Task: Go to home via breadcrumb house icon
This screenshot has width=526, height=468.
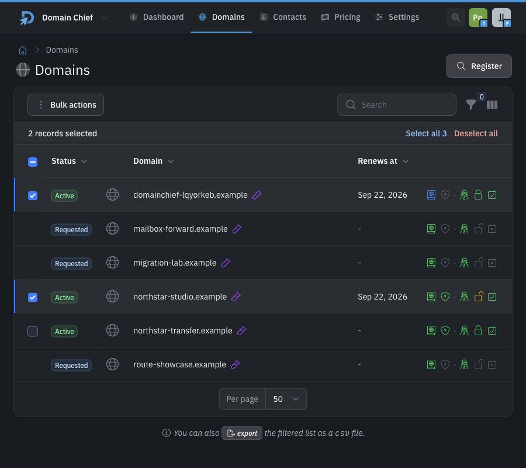Action: [22, 50]
